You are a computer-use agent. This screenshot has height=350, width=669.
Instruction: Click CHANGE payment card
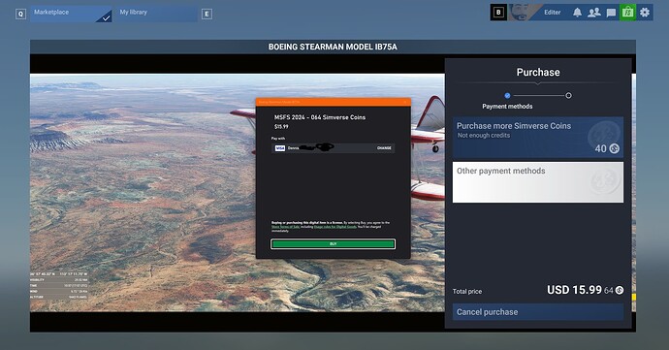click(x=384, y=148)
